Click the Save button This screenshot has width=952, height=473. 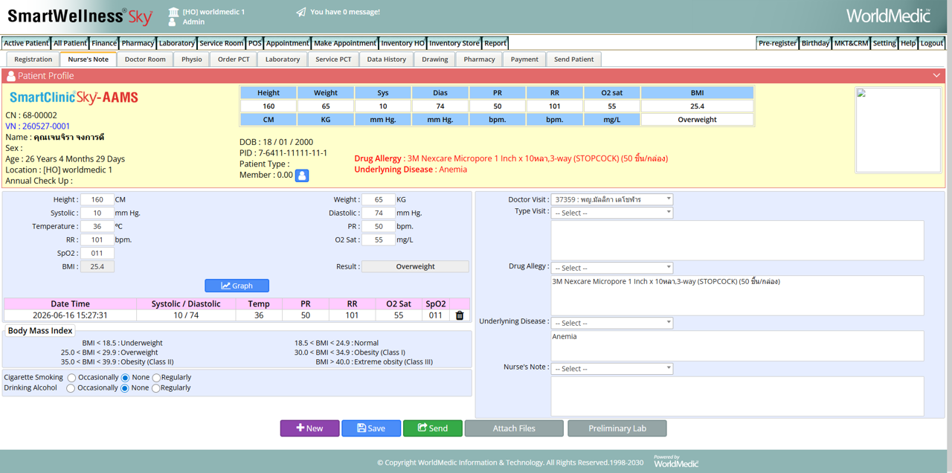pos(371,428)
